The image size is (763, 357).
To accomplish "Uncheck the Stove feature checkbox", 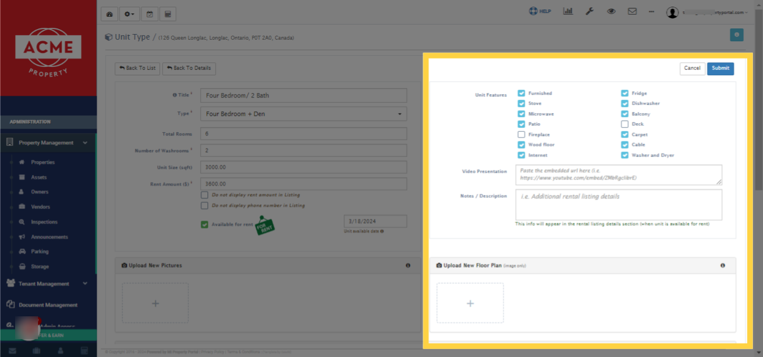I will 521,103.
